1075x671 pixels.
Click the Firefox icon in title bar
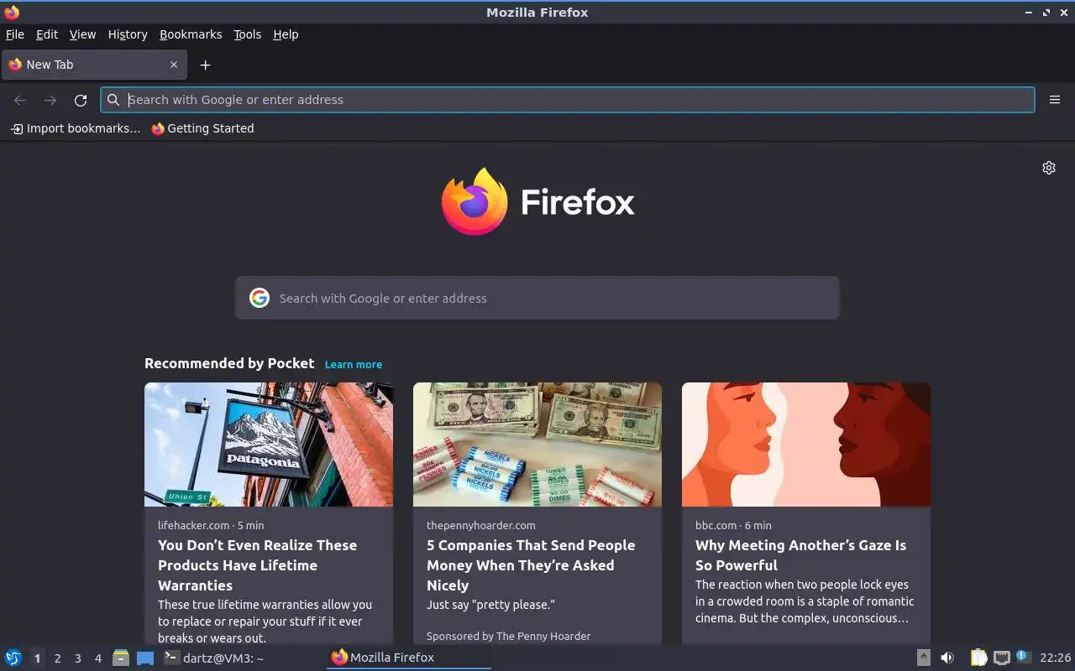12,12
